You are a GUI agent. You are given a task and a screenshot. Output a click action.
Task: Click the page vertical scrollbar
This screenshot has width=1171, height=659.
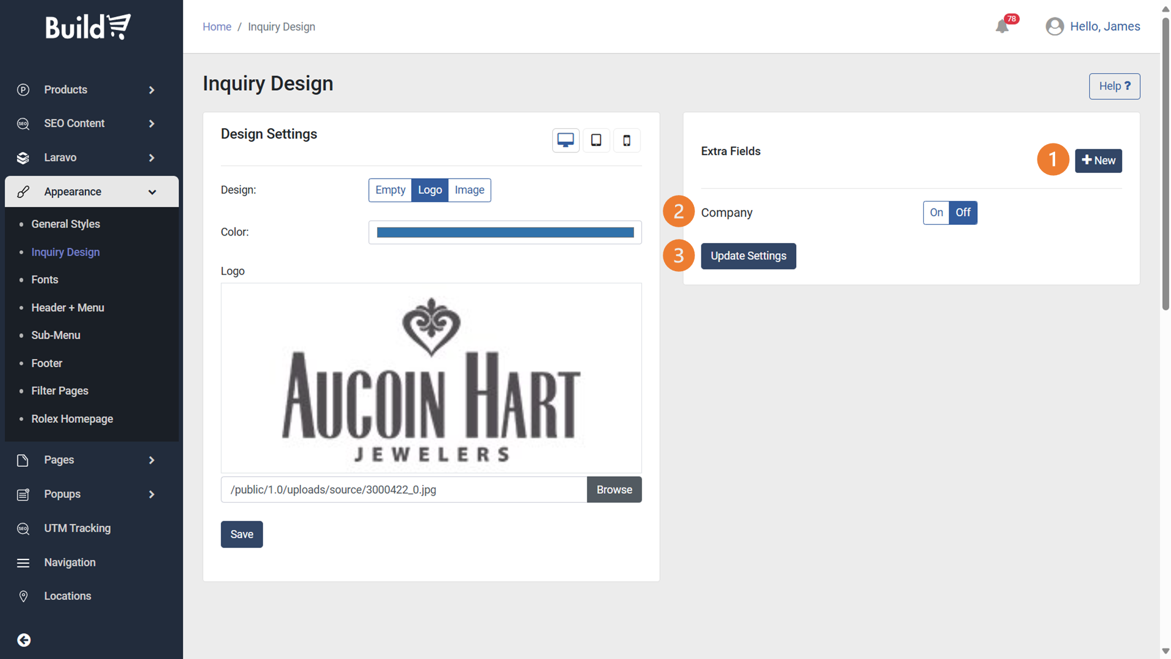(x=1165, y=164)
